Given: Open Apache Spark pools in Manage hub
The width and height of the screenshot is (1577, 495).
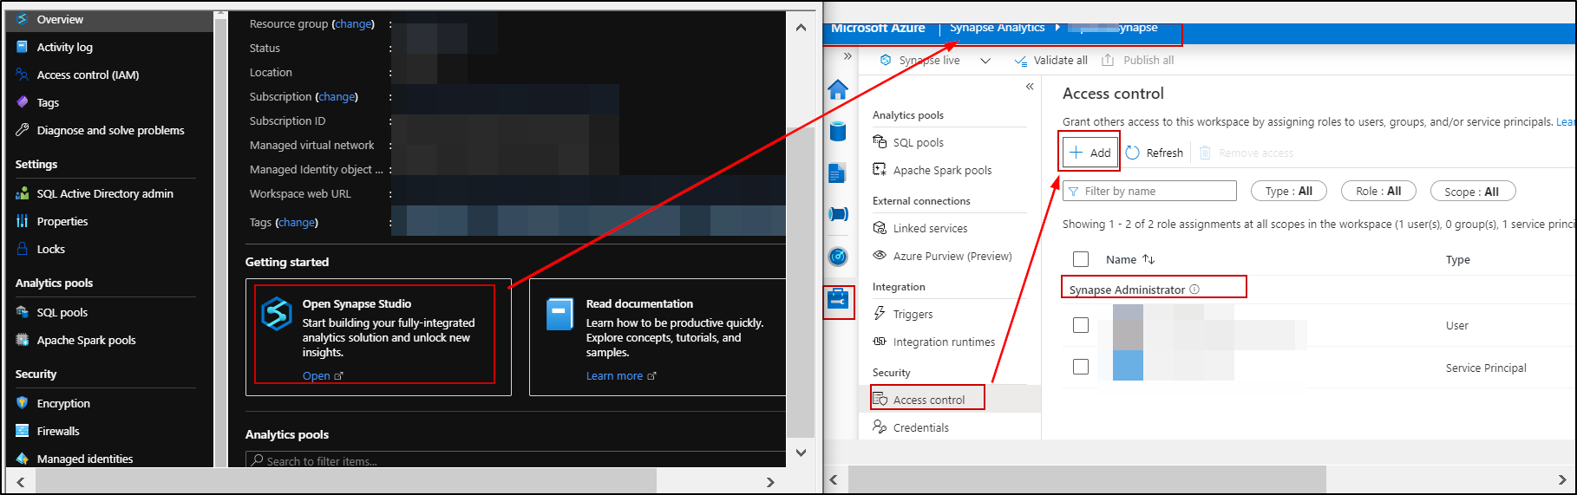Looking at the screenshot, I should pos(942,170).
